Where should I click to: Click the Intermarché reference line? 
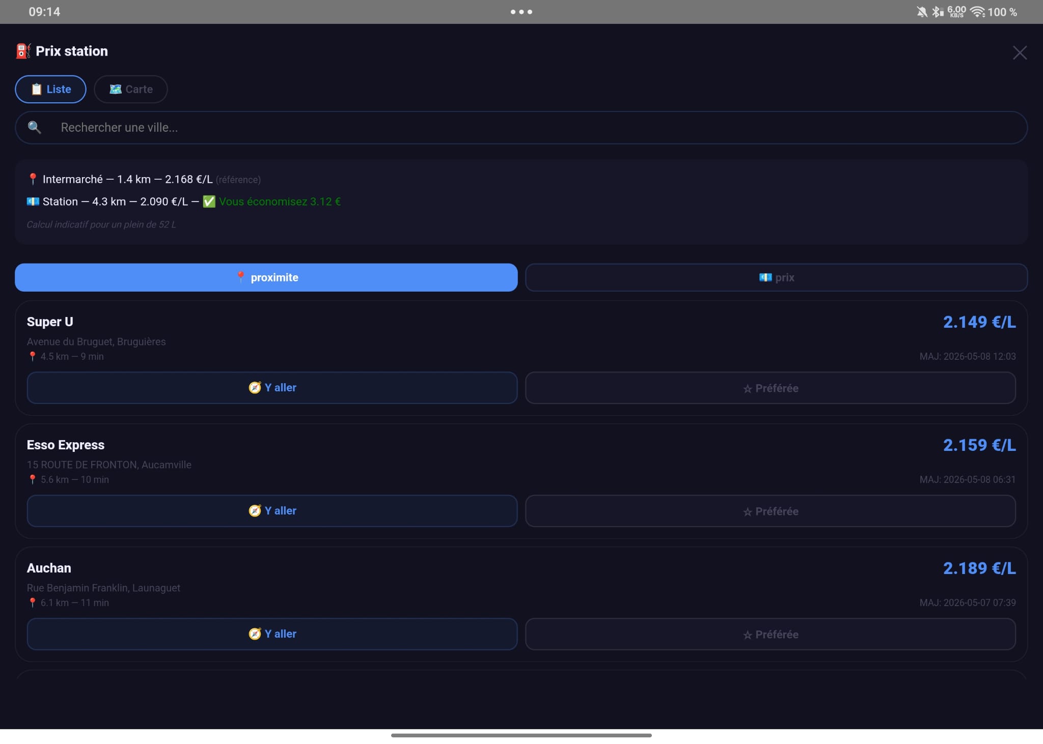point(144,179)
